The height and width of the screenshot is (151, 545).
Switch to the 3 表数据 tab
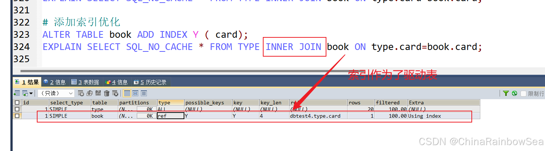coord(86,82)
